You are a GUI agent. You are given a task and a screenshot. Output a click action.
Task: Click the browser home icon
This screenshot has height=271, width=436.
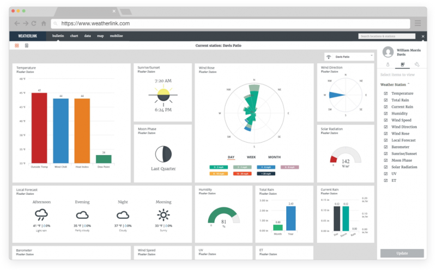click(44, 23)
